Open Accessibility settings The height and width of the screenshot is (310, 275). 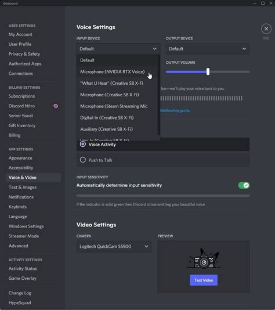(x=21, y=168)
